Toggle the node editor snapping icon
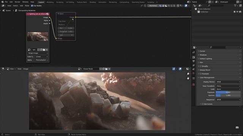Image resolution: width=243 pixels, height=136 pixels. [x=178, y=6]
